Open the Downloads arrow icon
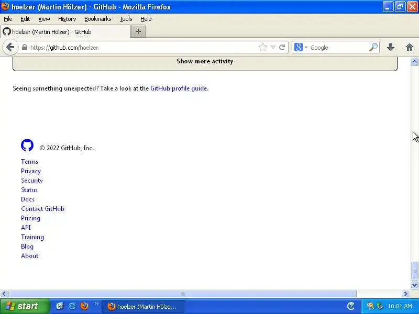Image resolution: width=419 pixels, height=314 pixels. point(391,47)
